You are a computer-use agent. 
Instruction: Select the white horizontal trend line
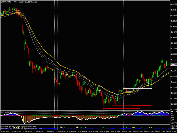[x=138, y=88]
